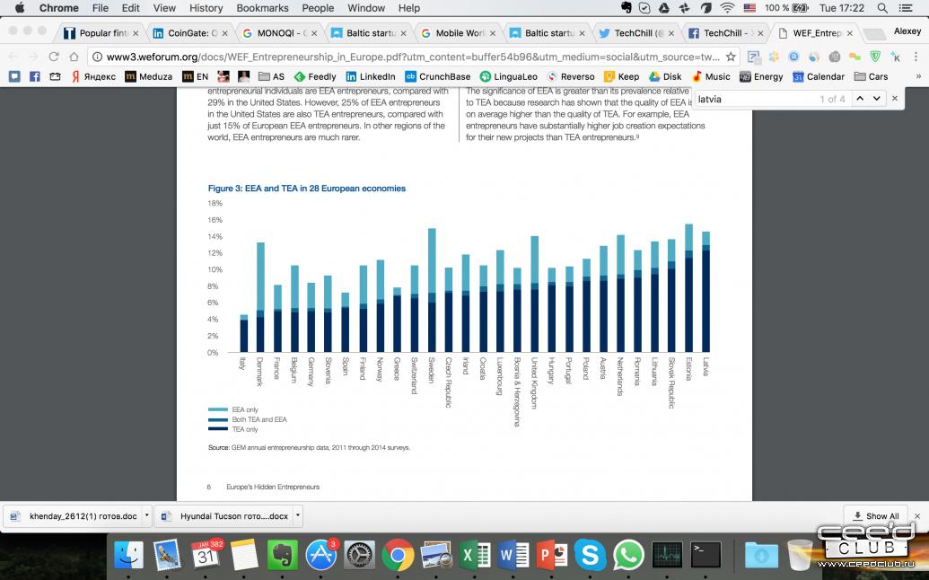Open the CrunchBase bookmark
Screen dimensions: 929x580
[438, 76]
